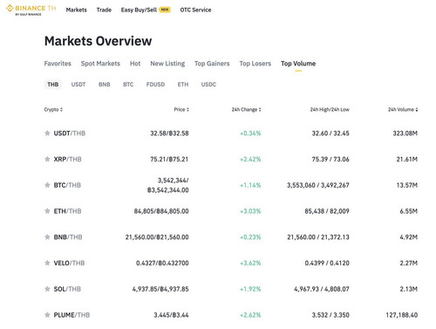Mark ETH/THB star as favorite
Image resolution: width=436 pixels, height=329 pixels.
[x=47, y=211]
